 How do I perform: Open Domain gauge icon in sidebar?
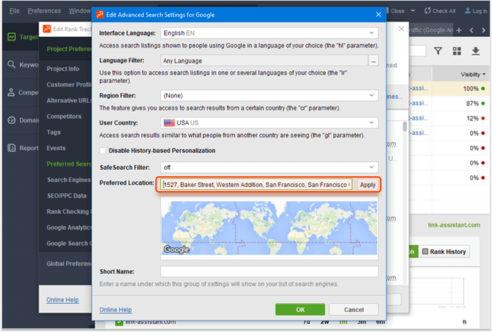[x=11, y=120]
